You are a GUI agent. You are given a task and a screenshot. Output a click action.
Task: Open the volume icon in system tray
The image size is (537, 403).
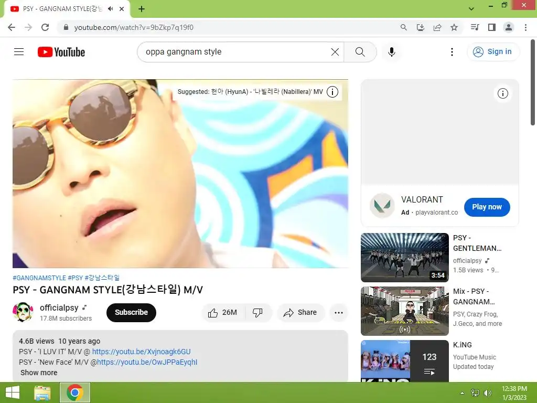(x=487, y=393)
